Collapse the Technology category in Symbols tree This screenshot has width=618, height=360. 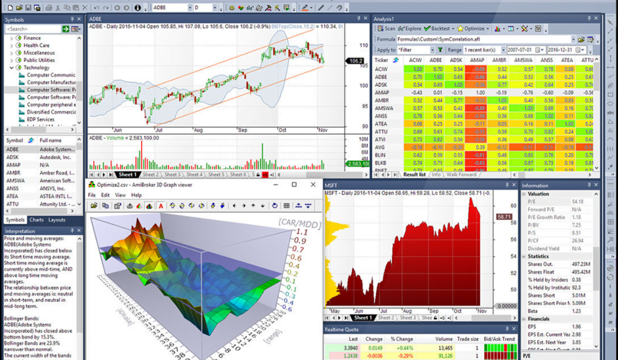(11, 67)
